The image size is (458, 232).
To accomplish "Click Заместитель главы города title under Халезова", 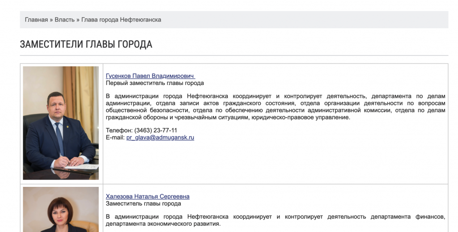I will pos(143,204).
